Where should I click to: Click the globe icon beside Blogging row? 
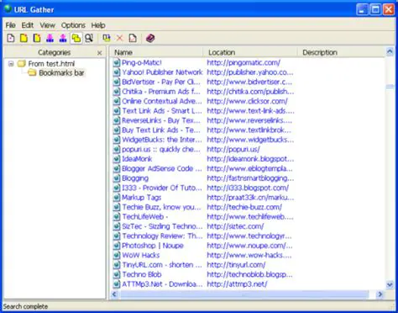pyautogui.click(x=117, y=178)
